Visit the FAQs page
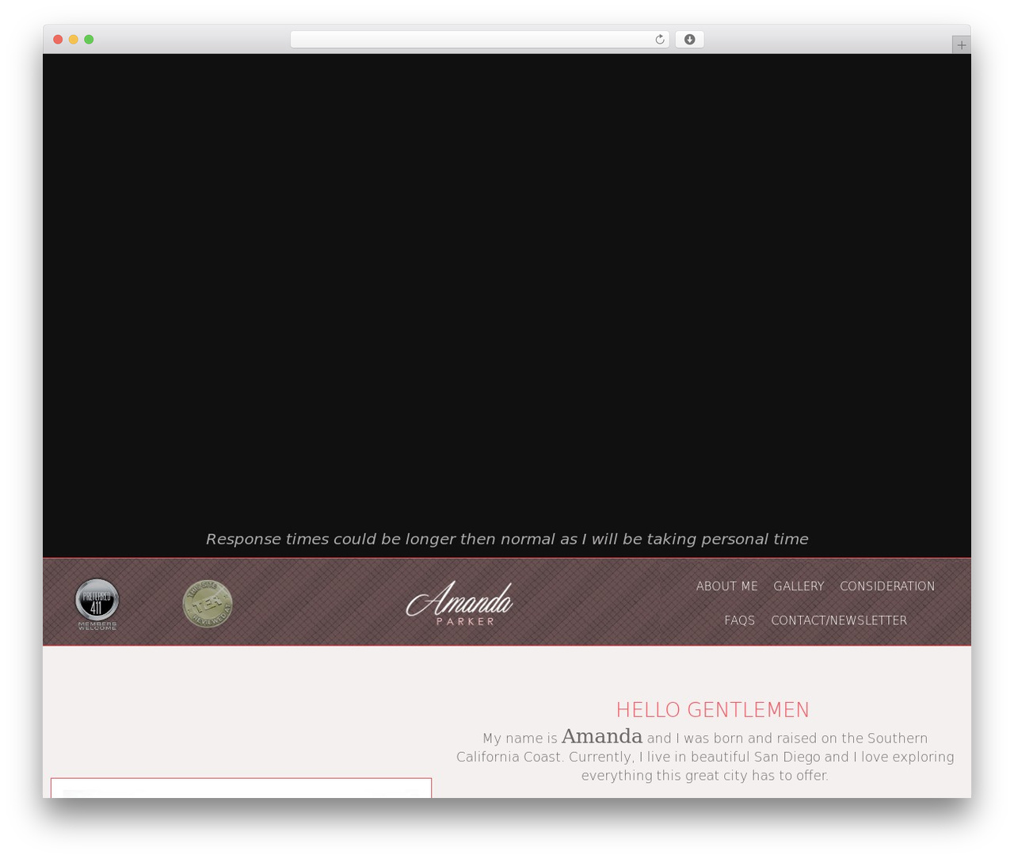 pyautogui.click(x=740, y=620)
